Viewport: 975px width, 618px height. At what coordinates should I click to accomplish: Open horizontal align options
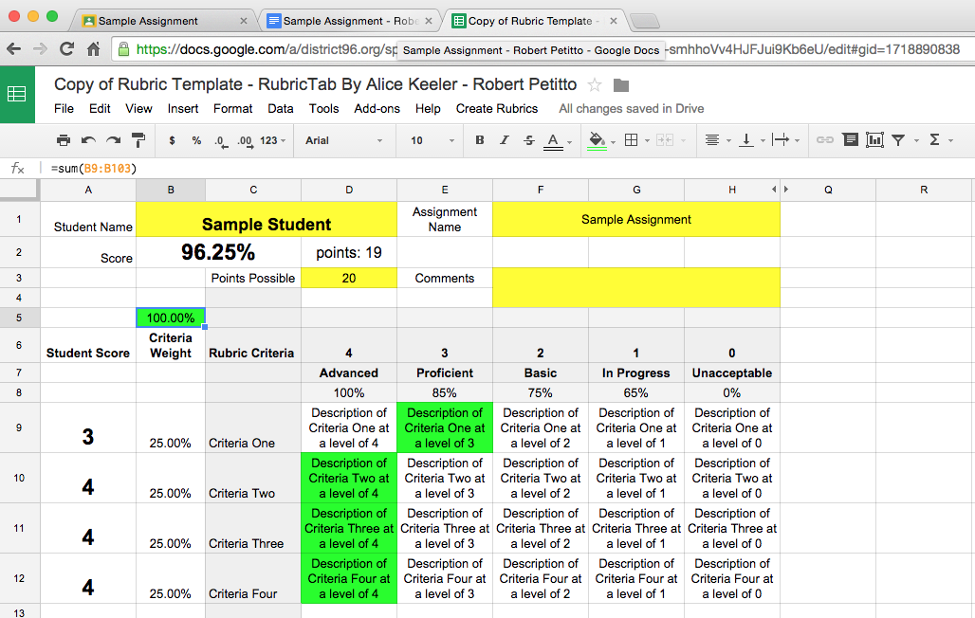tap(712, 140)
